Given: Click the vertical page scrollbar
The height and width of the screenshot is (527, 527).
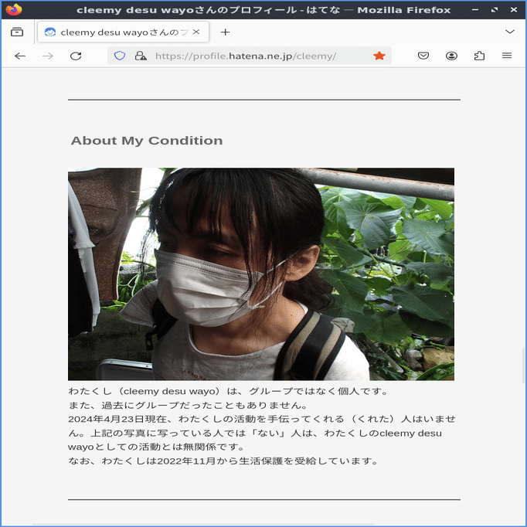Looking at the screenshot, I should pos(524,365).
